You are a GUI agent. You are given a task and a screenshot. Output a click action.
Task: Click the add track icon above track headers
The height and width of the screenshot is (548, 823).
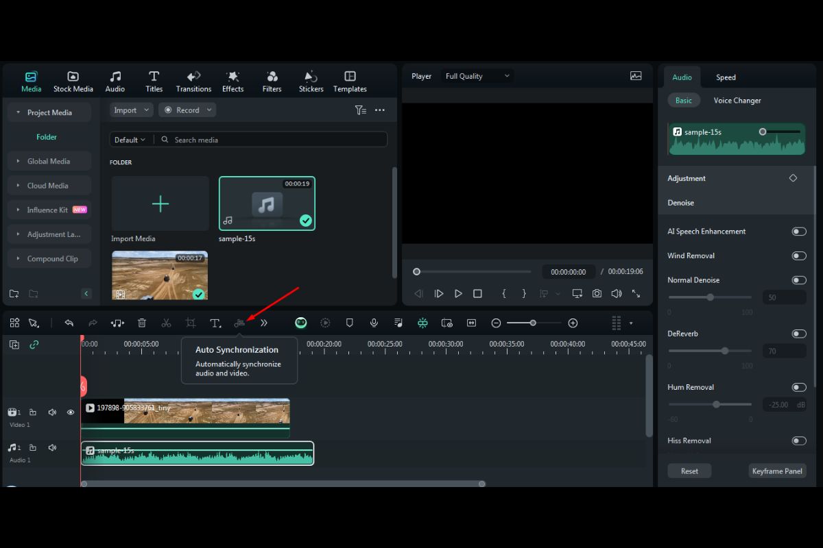pyautogui.click(x=14, y=345)
